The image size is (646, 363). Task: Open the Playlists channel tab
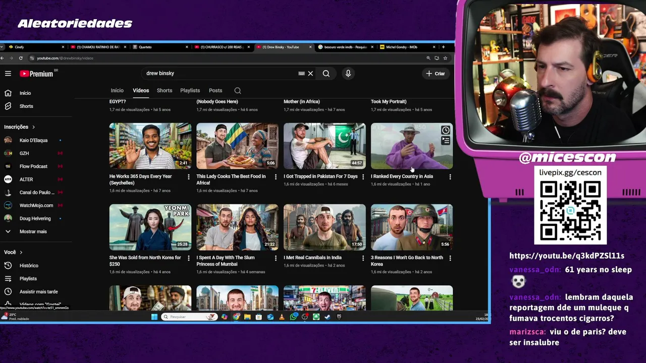pos(190,91)
